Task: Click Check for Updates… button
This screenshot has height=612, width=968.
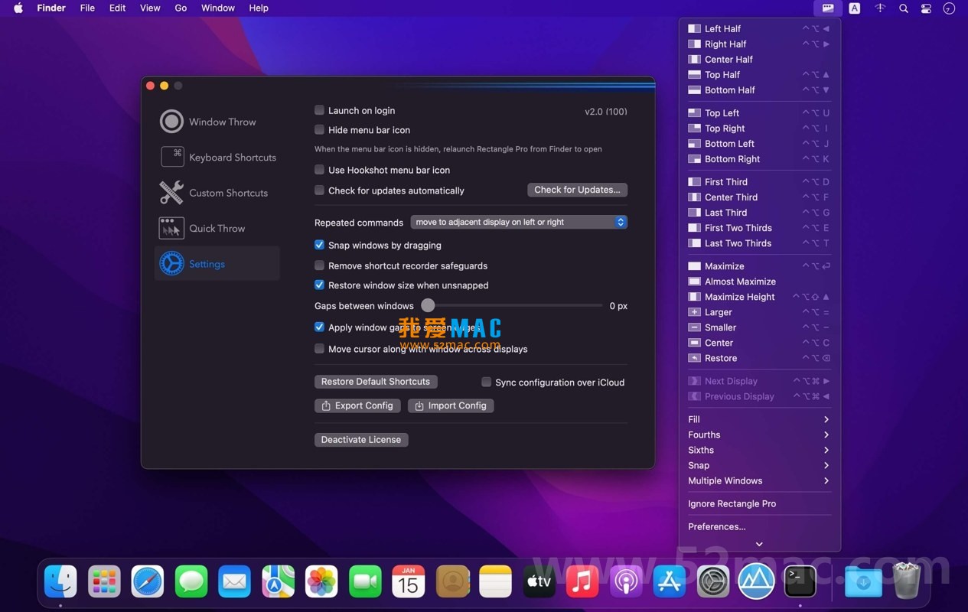Action: [578, 190]
